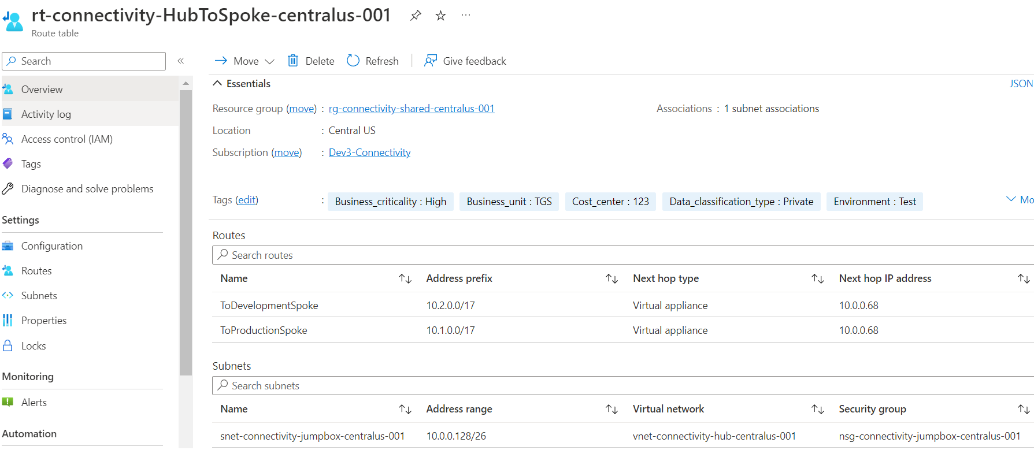Viewport: 1034px width, 450px height.
Task: Click the Delete trash icon
Action: 294,61
